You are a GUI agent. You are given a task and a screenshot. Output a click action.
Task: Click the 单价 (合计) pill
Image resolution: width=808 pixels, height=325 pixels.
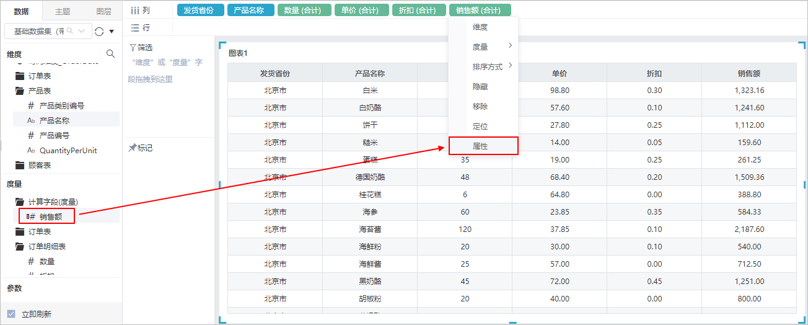tap(361, 10)
